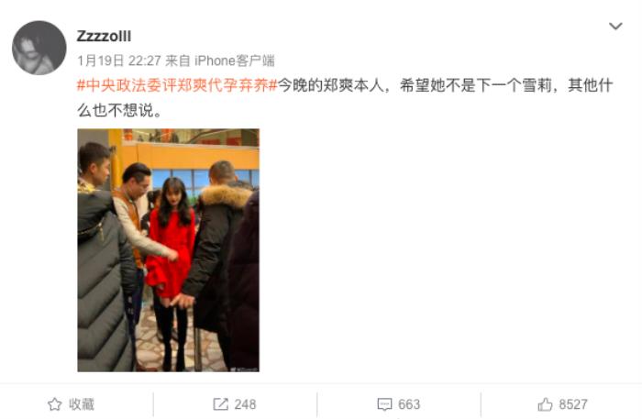Viewport: 642px width, 419px height.
Task: Click the Zzzzolll profile avatar
Action: pyautogui.click(x=39, y=48)
